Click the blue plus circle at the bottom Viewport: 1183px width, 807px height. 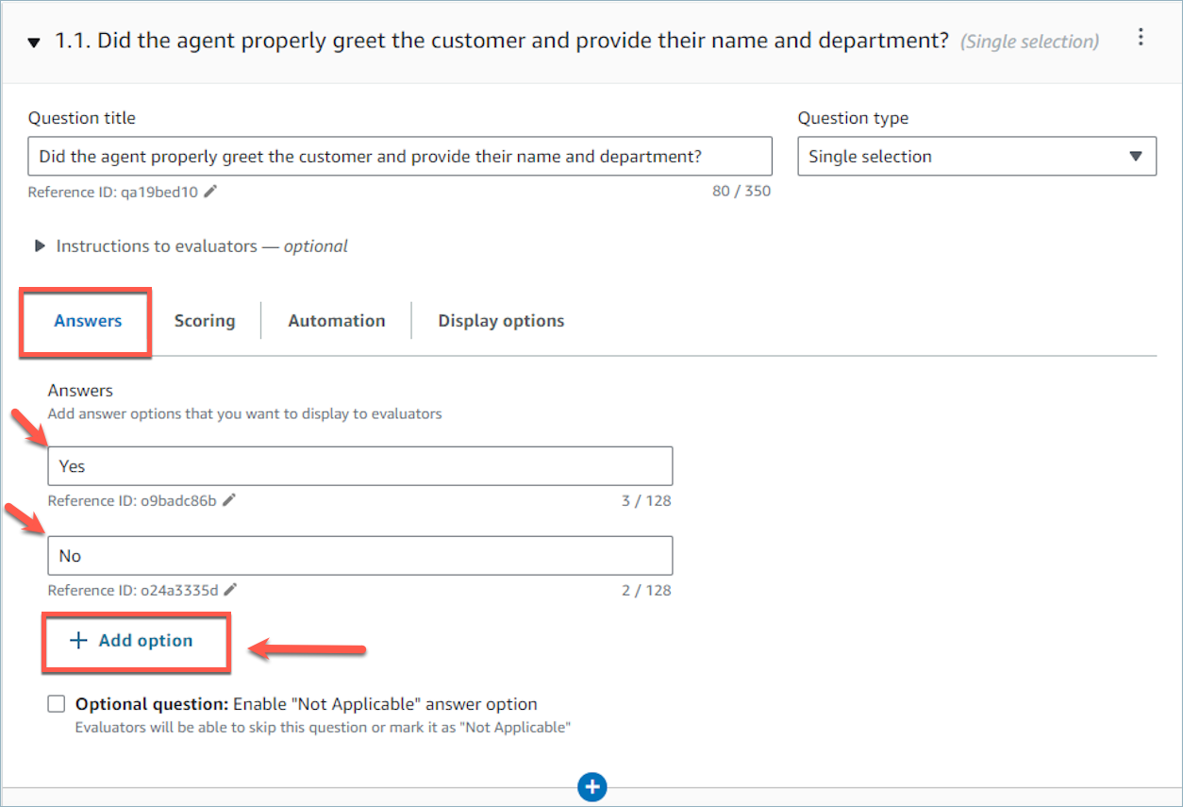(591, 787)
